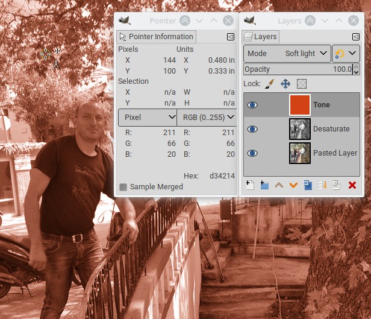This screenshot has width=371, height=319.
Task: Click the Hex value d34214
Action: (222, 176)
